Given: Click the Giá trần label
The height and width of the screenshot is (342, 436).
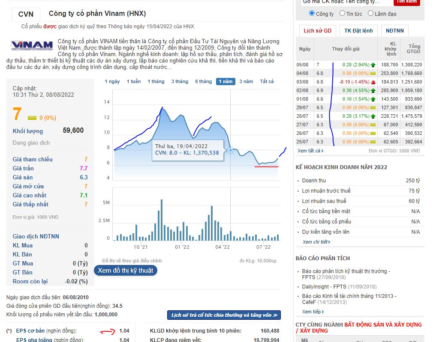Looking at the screenshot, I should pos(23,168).
